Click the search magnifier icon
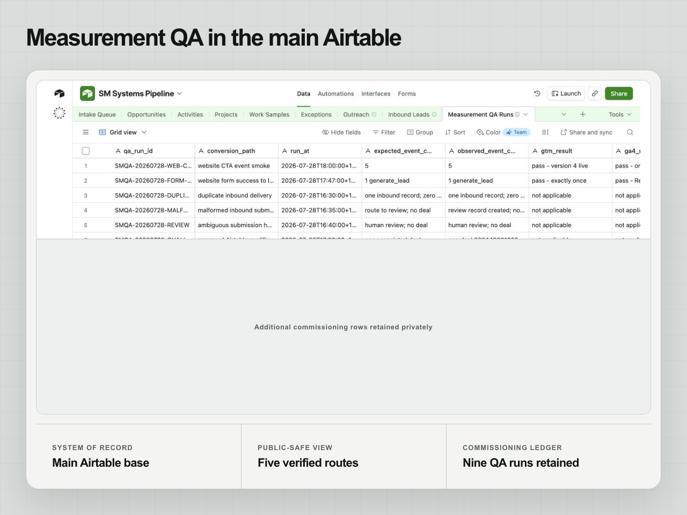687x515 pixels. click(630, 132)
